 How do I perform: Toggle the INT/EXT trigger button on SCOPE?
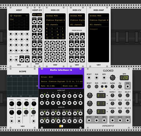point(34,112)
